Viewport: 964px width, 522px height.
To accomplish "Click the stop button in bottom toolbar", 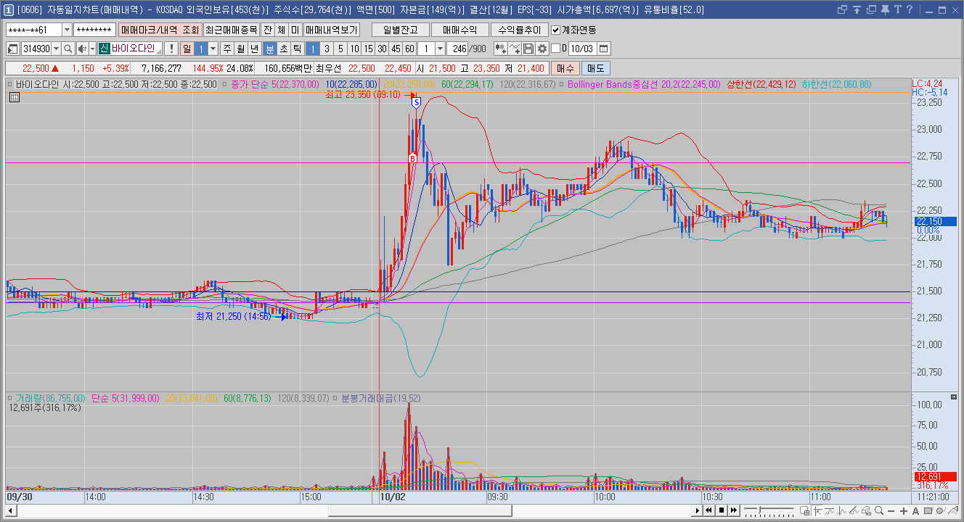I will [x=722, y=510].
